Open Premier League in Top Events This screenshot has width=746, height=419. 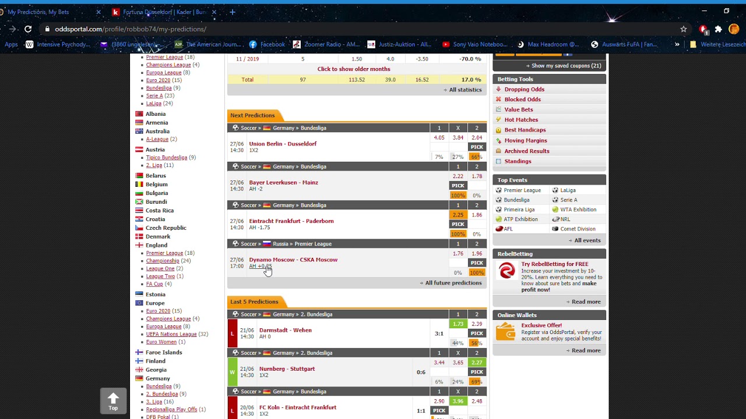522,190
